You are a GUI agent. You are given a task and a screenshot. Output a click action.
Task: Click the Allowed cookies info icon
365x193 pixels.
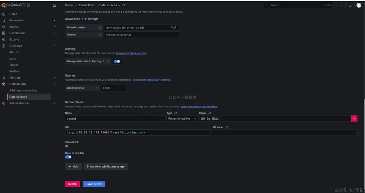click(100, 28)
